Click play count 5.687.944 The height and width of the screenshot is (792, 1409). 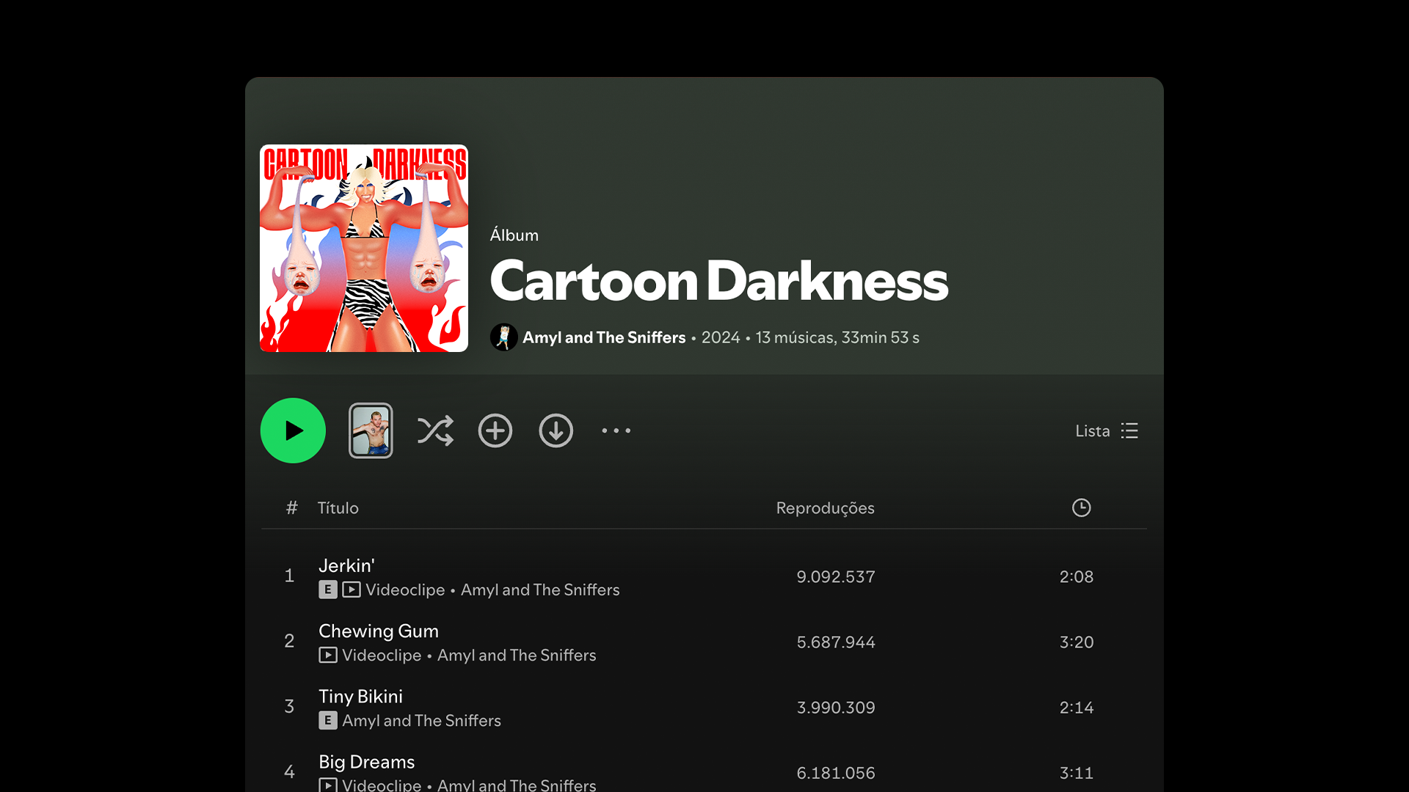coord(836,642)
